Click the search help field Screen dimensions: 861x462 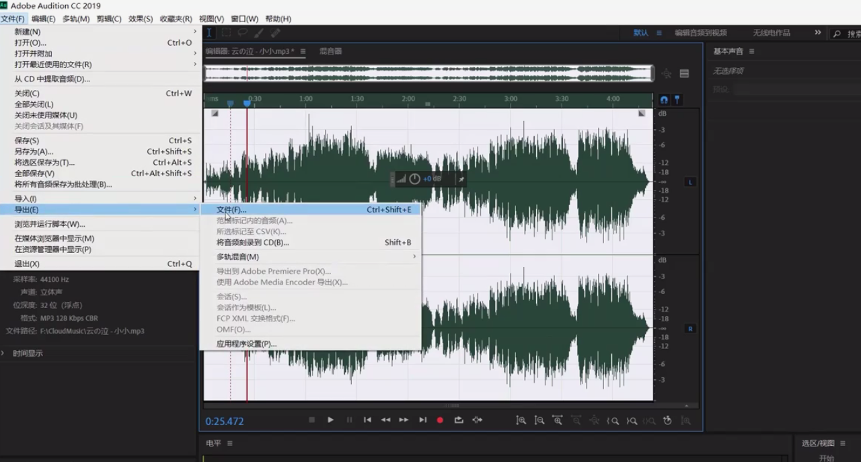coord(846,33)
